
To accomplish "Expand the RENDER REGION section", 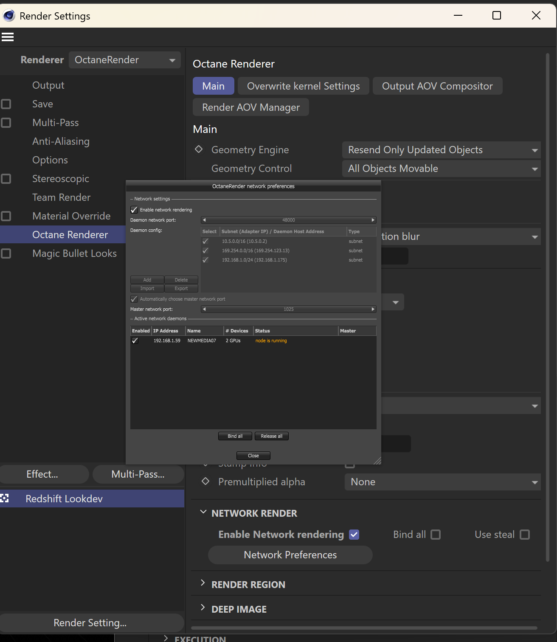I will [x=203, y=583].
